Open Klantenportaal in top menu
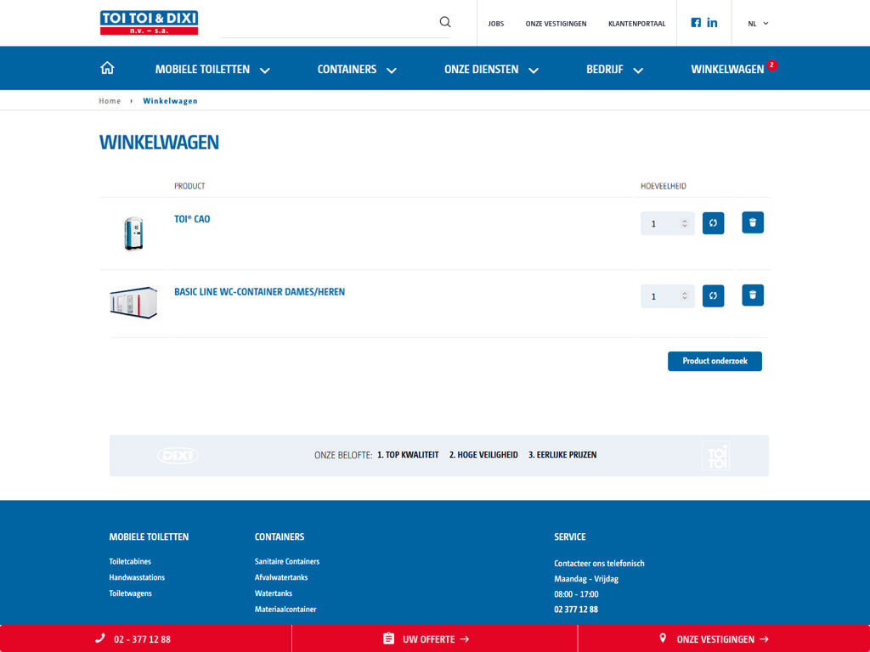870x652 pixels. (636, 24)
